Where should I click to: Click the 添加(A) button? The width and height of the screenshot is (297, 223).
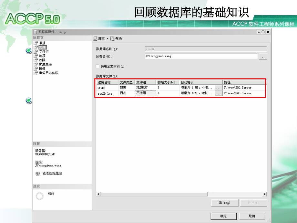[224, 203]
